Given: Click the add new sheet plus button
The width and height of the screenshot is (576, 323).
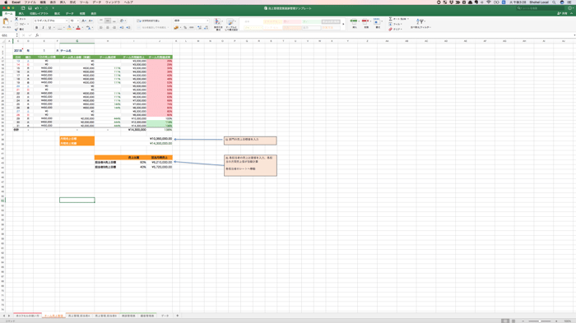Looking at the screenshot, I should [x=178, y=316].
